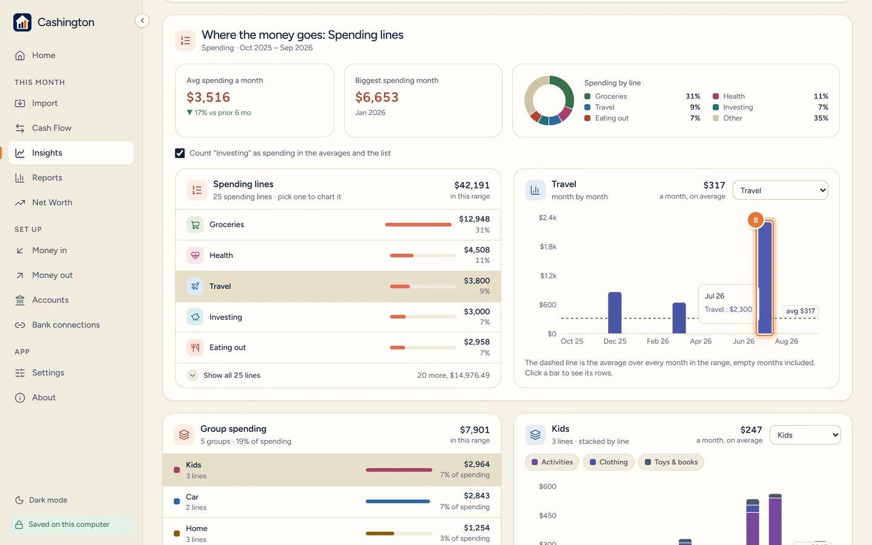Screen dimensions: 872x545
Task: Click the Reports bar chart icon
Action: coord(20,178)
